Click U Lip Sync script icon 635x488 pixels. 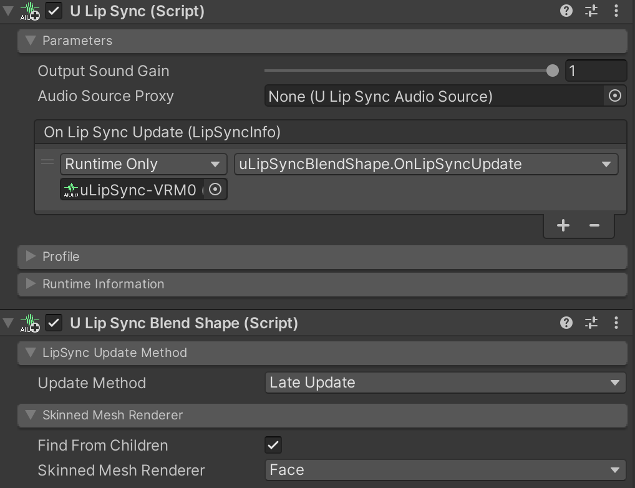click(x=29, y=11)
